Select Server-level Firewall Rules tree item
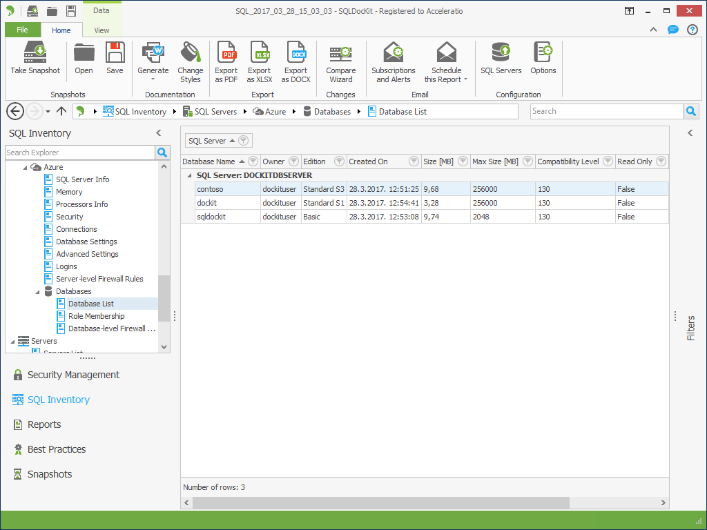Image resolution: width=707 pixels, height=530 pixels. [94, 279]
